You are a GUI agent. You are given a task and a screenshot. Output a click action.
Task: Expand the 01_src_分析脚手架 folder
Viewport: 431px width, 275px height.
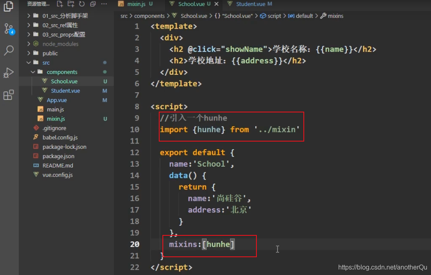click(x=66, y=16)
